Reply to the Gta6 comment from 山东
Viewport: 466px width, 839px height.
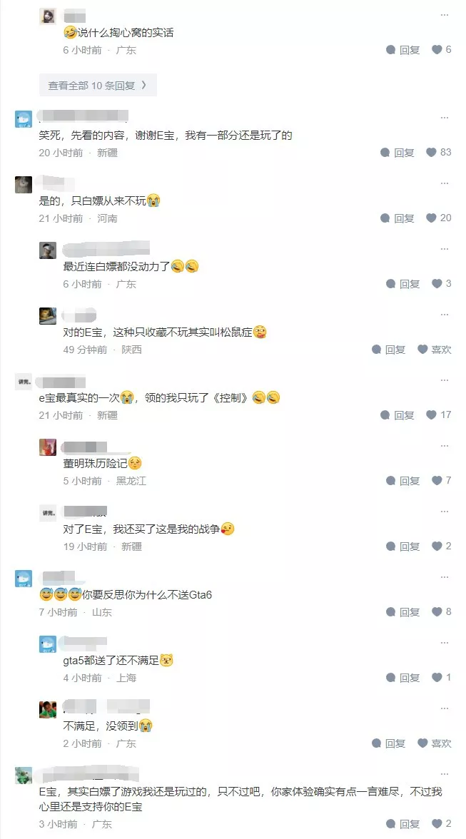point(403,612)
